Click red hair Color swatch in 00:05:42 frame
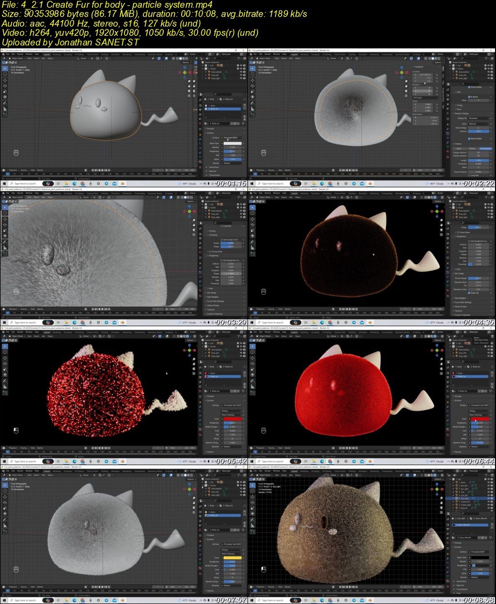This screenshot has width=496, height=604. click(232, 419)
